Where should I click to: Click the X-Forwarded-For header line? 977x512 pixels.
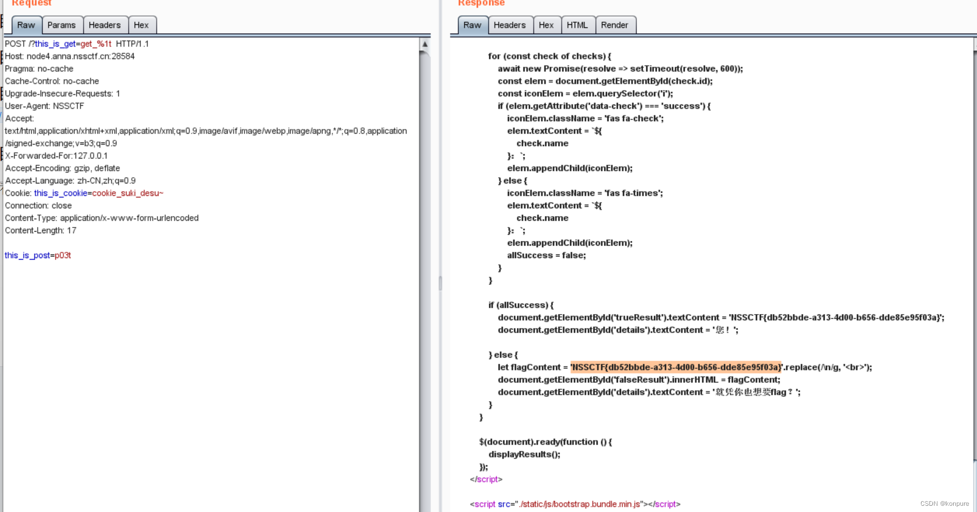coord(56,155)
